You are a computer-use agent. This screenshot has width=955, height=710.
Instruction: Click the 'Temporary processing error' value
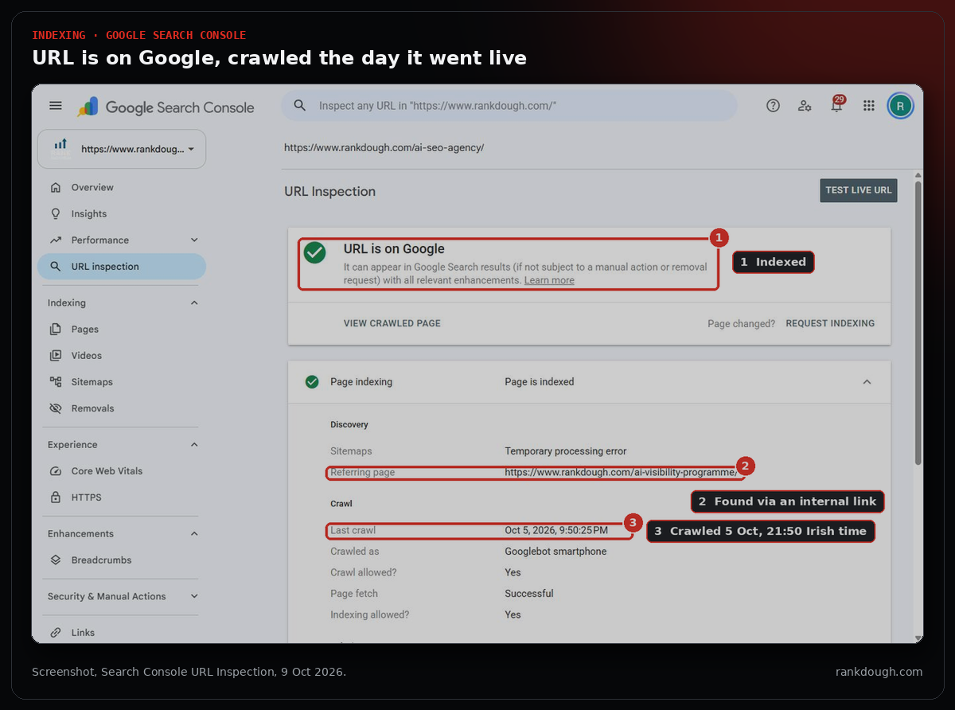[x=566, y=451]
